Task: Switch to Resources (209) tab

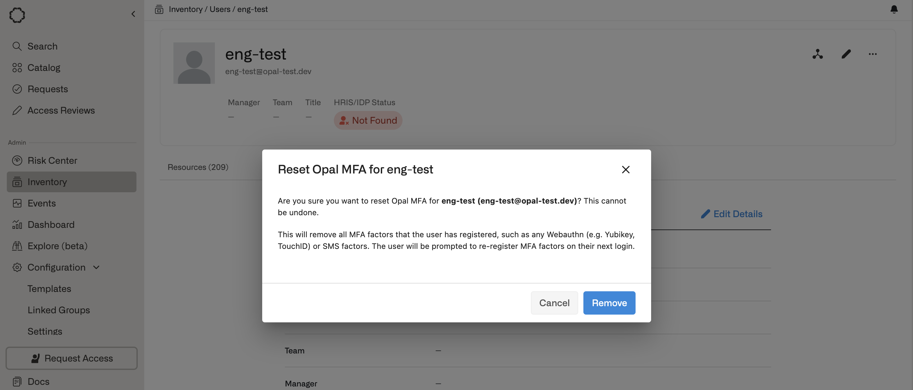Action: [198, 167]
